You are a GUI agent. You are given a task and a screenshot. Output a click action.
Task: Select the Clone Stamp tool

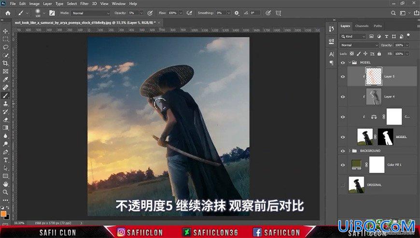pyautogui.click(x=5, y=104)
